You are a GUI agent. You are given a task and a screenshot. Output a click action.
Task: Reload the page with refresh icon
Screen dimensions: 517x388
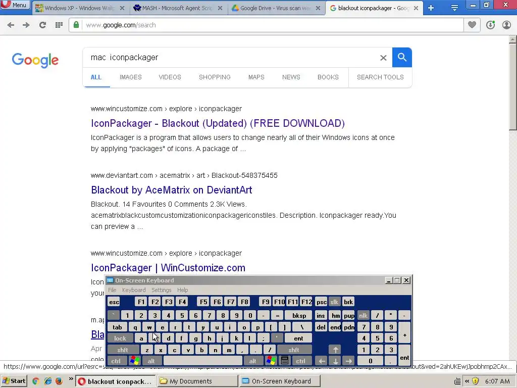click(42, 25)
